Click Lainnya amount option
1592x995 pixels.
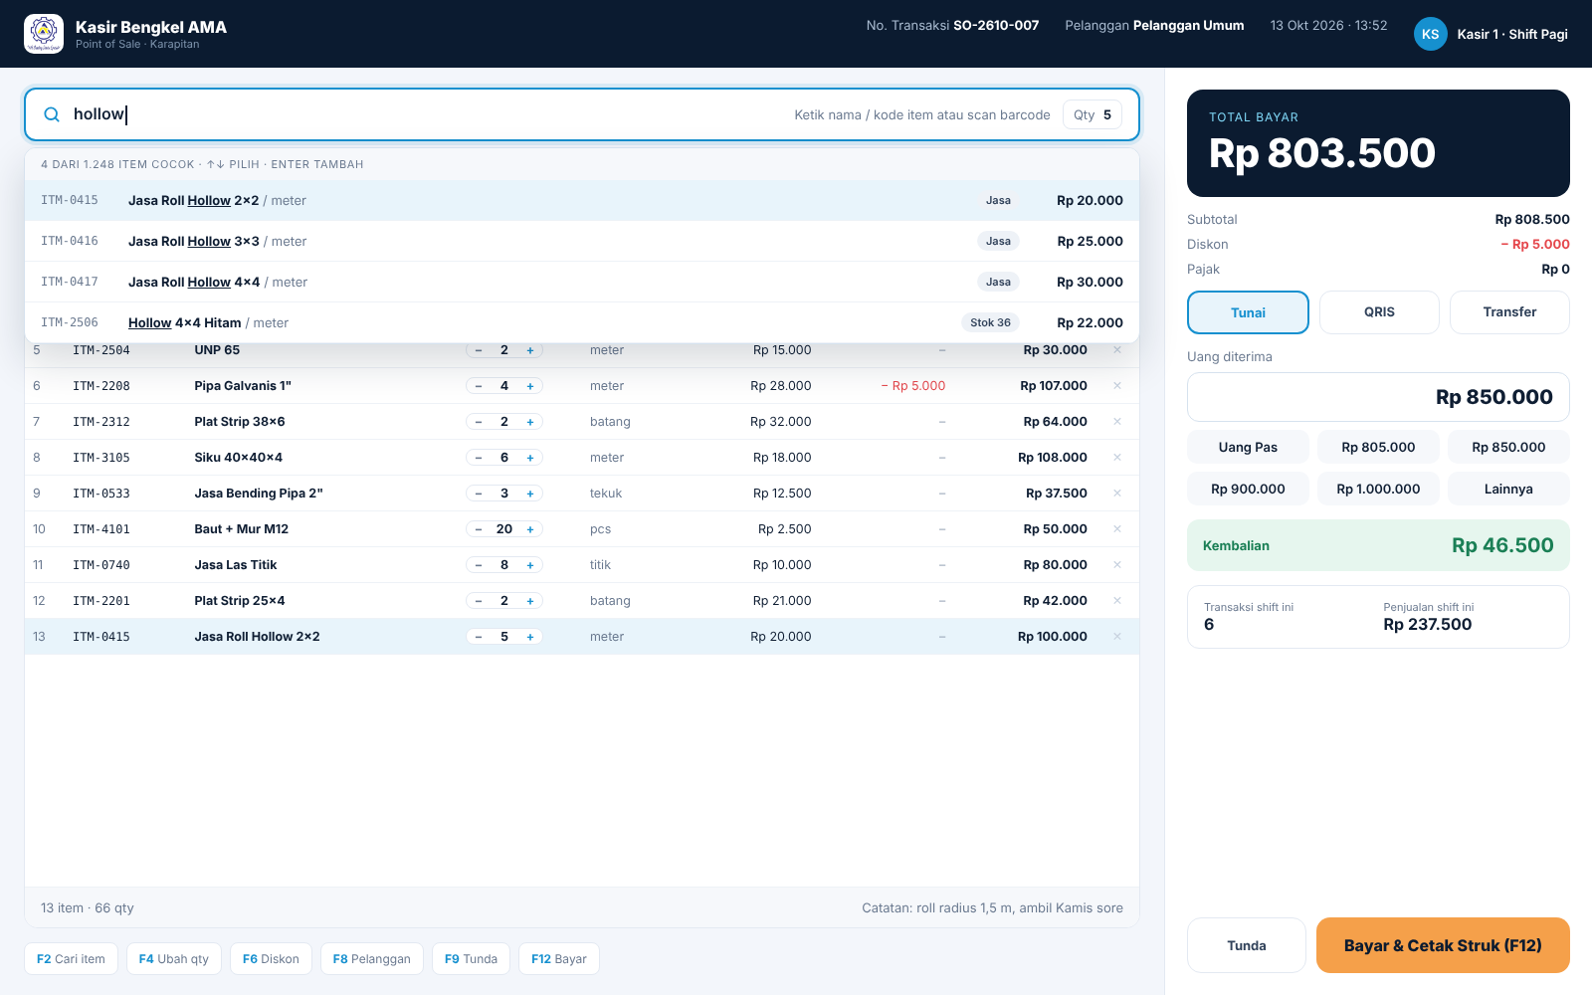pyautogui.click(x=1508, y=490)
